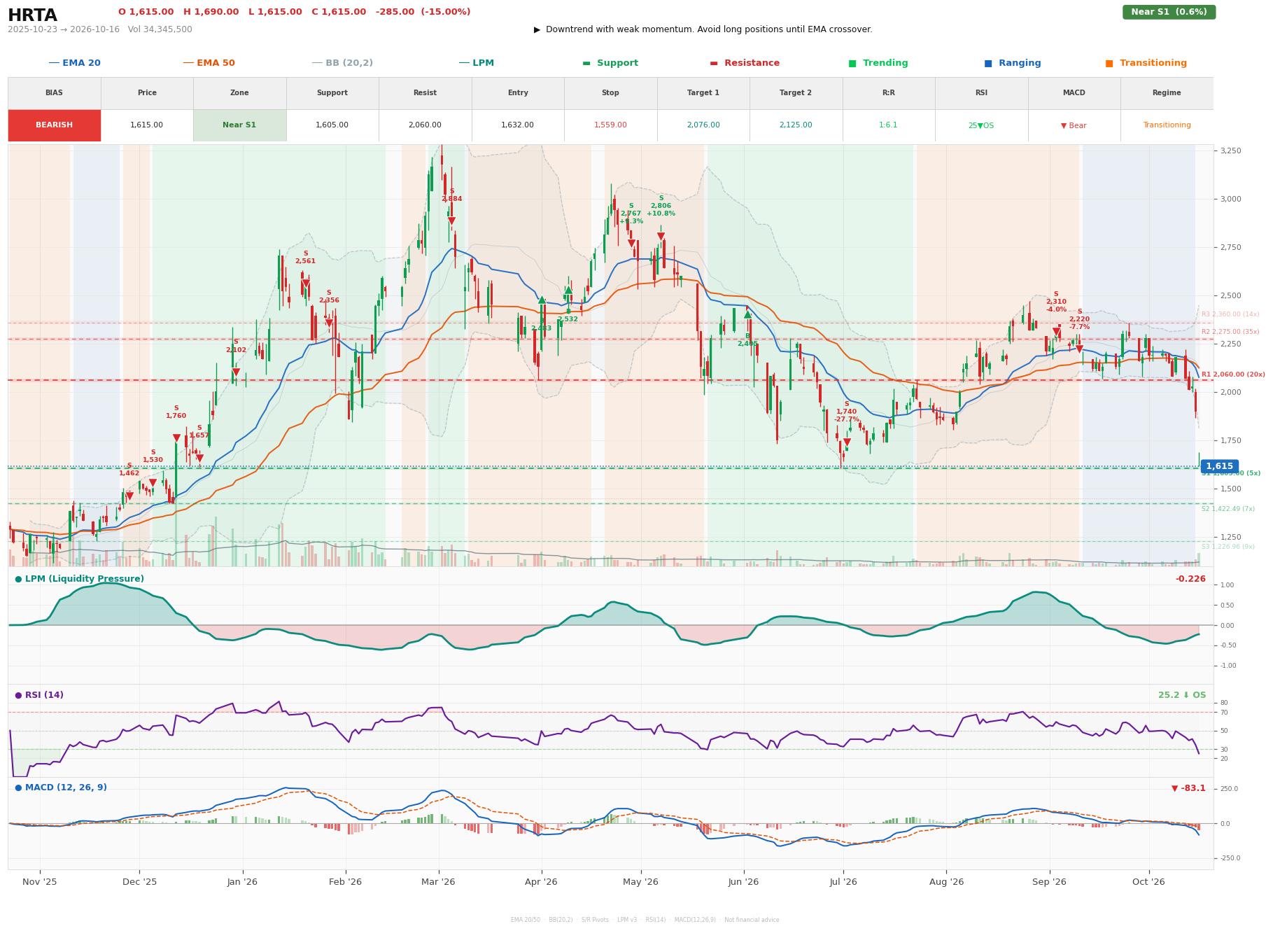1273x931 pixels.
Task: Click the red BEARISH bias cell
Action: point(54,125)
